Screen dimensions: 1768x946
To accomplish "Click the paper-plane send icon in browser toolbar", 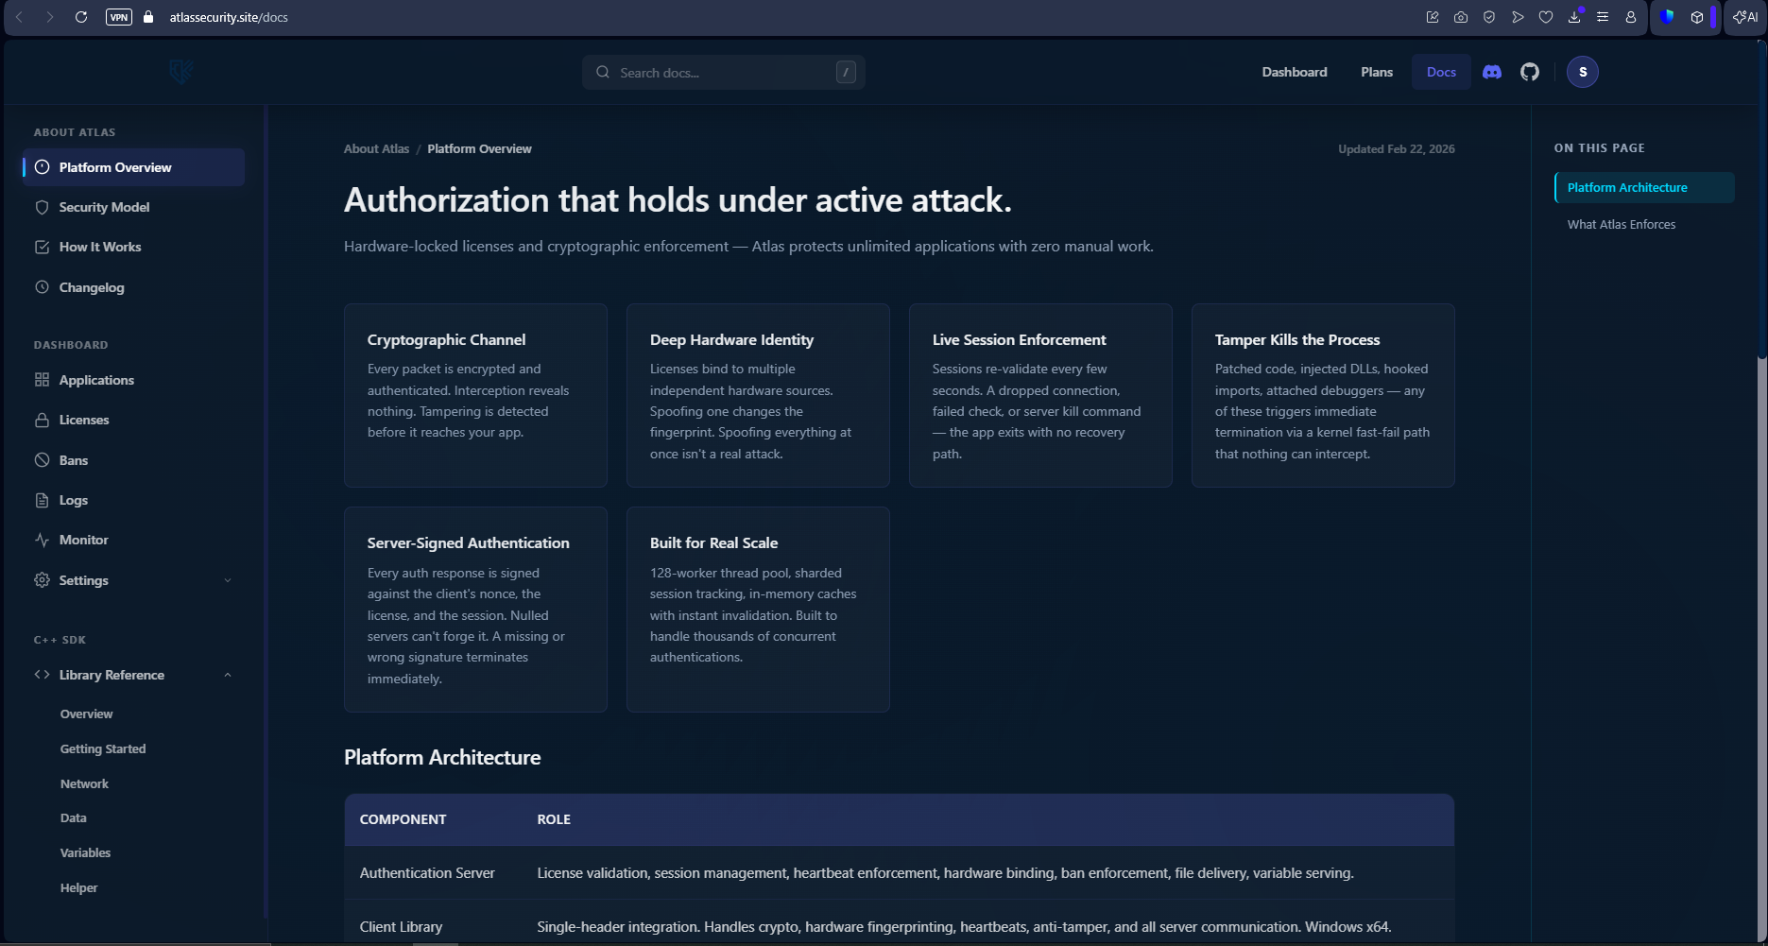I will tap(1518, 17).
